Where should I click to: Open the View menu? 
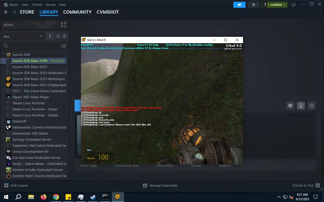point(25,5)
